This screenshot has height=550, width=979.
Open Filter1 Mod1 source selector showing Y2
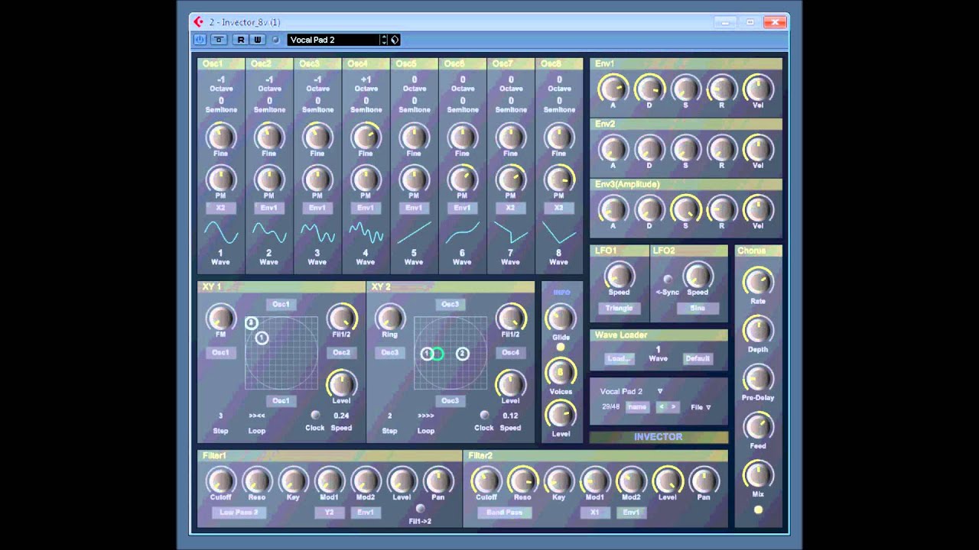point(329,513)
